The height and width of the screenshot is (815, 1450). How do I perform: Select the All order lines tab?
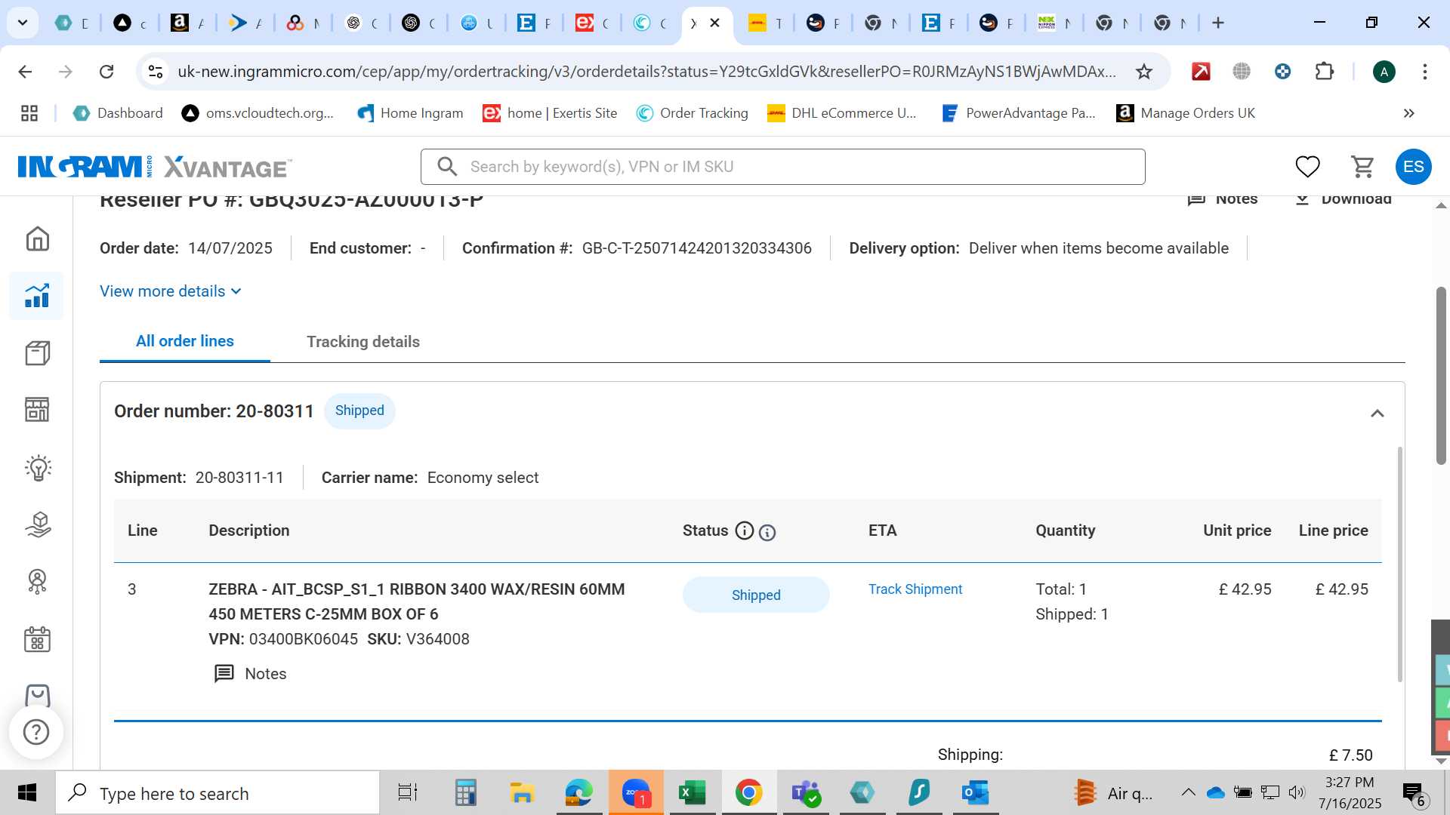(185, 341)
